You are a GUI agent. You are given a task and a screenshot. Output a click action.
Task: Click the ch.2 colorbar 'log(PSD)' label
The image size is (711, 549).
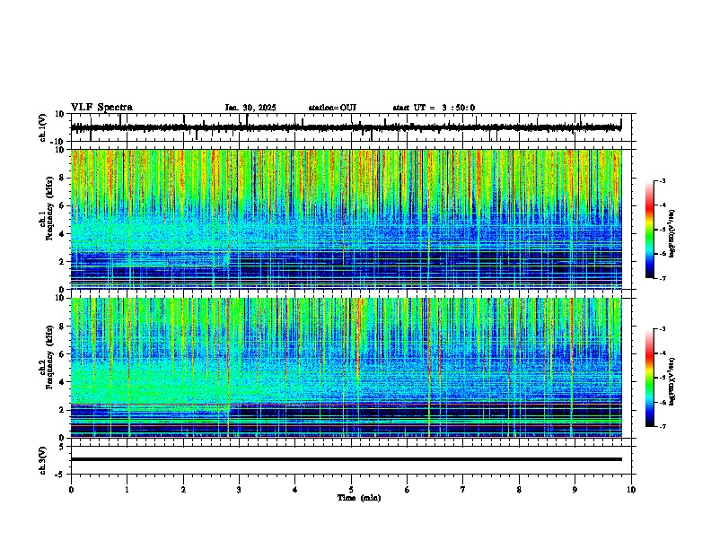[x=672, y=381]
